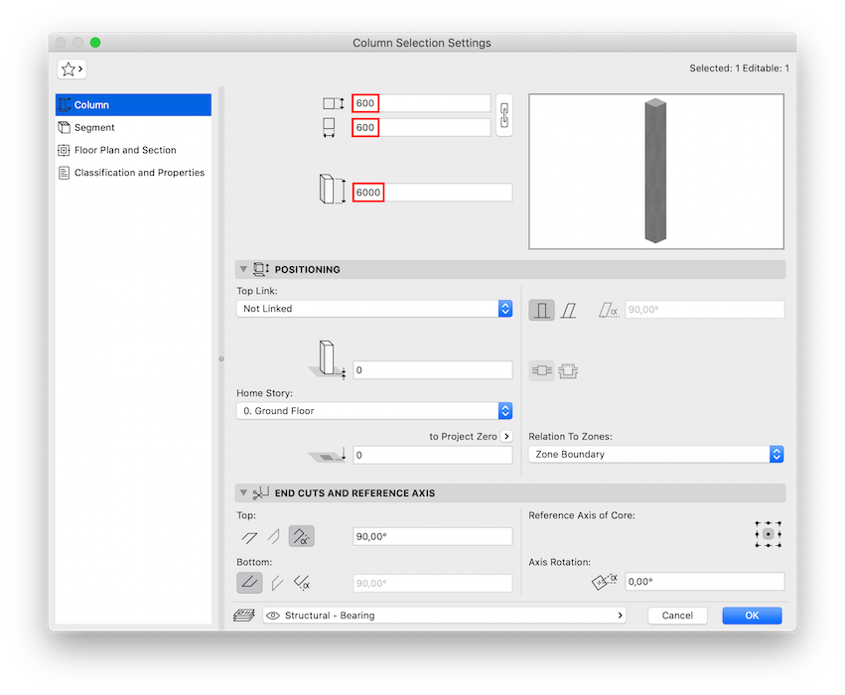Select the Column settings page

pyautogui.click(x=133, y=105)
